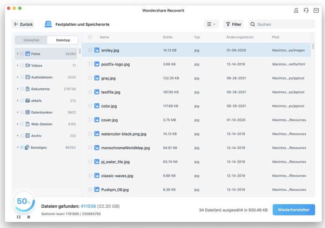Tick the Dokumente category checkbox
Viewport: 325px width, 228px height.
pos(22,89)
